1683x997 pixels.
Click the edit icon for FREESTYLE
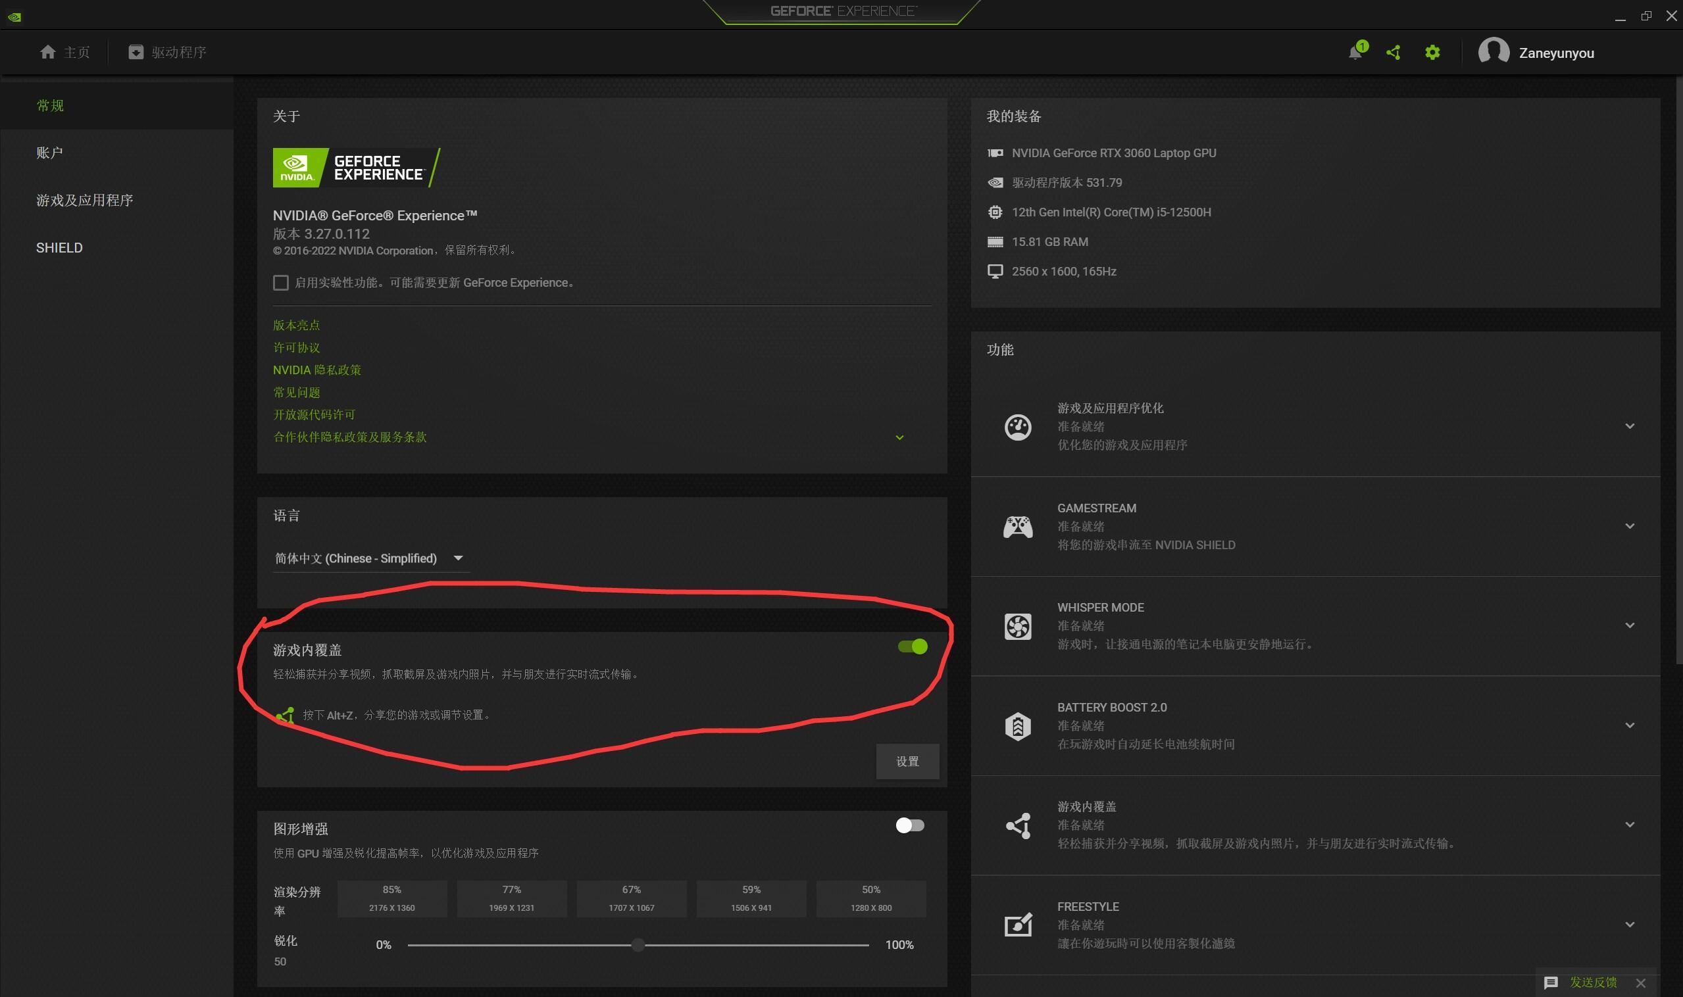coord(1018,925)
